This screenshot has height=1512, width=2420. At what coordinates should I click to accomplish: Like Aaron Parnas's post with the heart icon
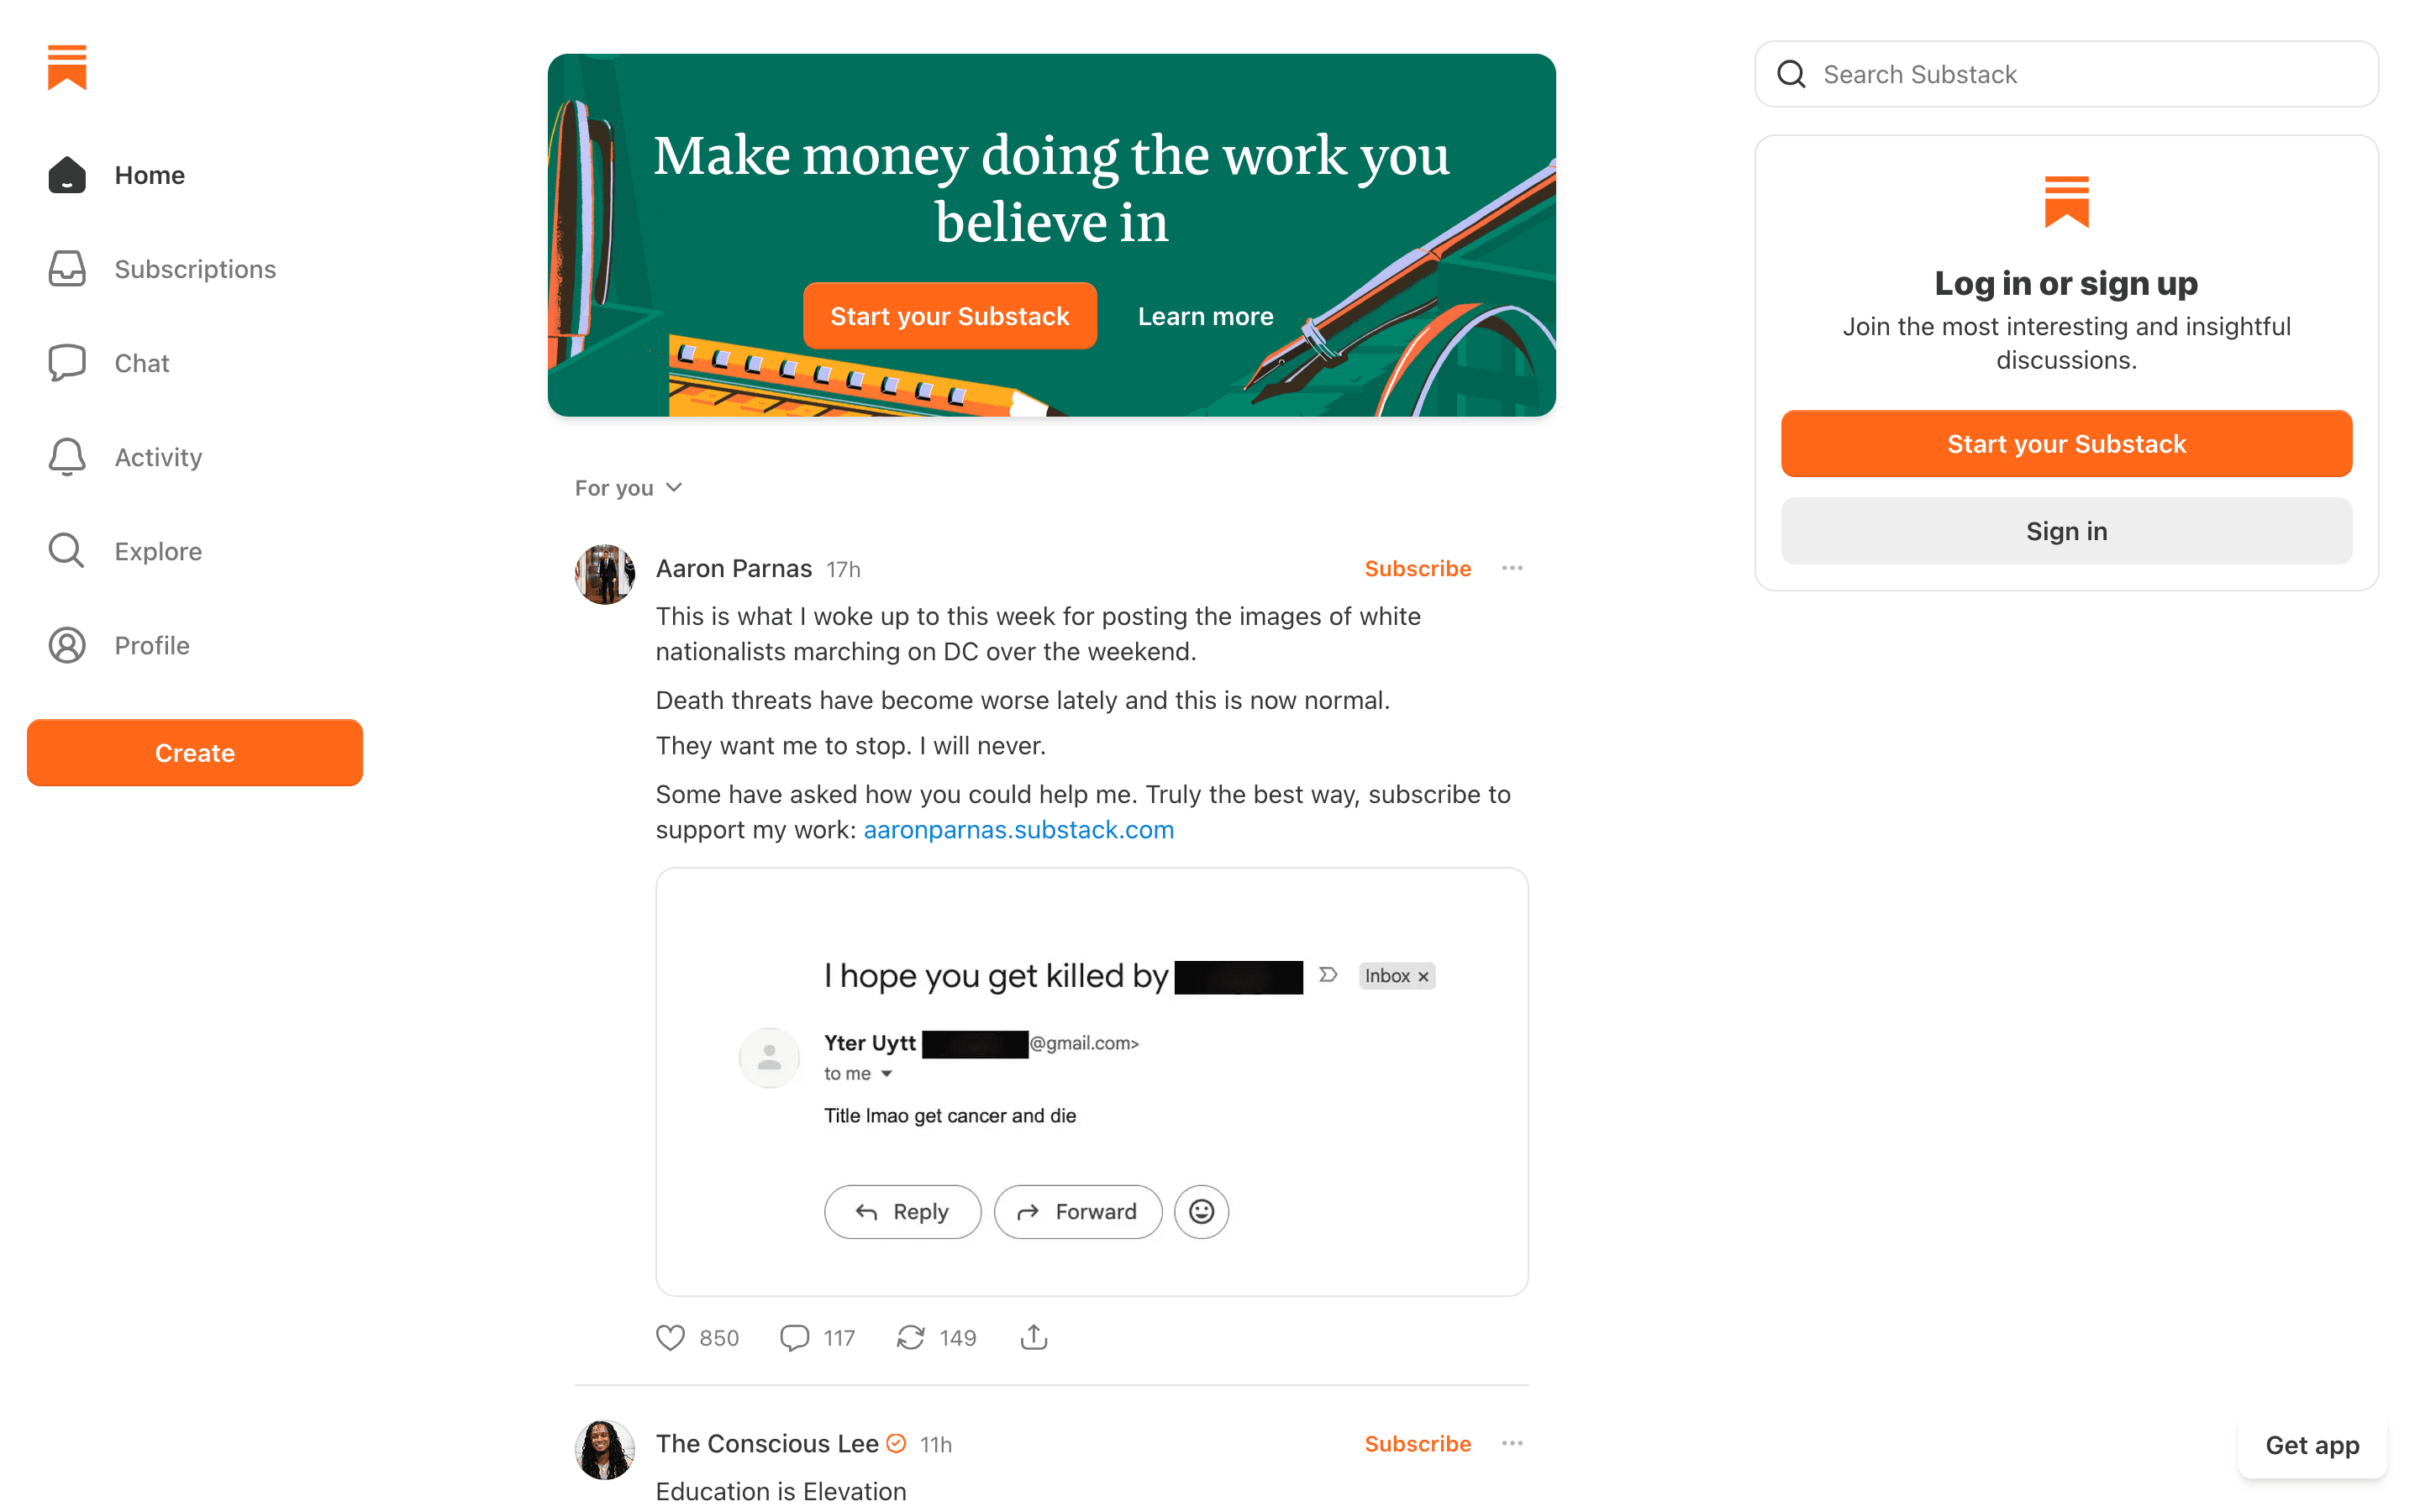click(670, 1337)
